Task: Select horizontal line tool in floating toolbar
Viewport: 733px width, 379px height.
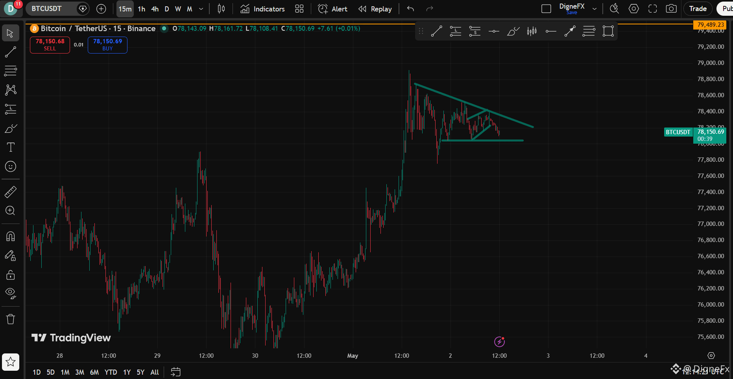Action: 494,31
